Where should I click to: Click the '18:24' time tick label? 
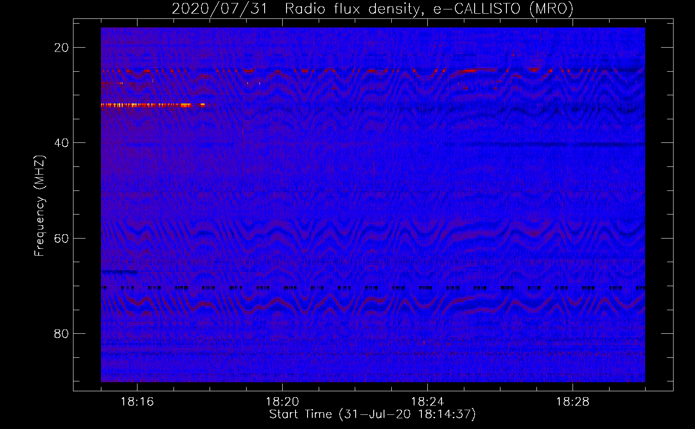coord(427,402)
